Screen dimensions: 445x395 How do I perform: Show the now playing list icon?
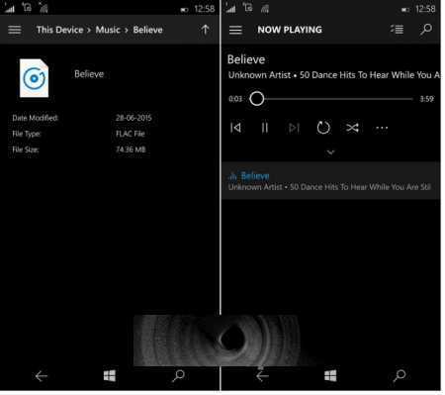point(397,30)
